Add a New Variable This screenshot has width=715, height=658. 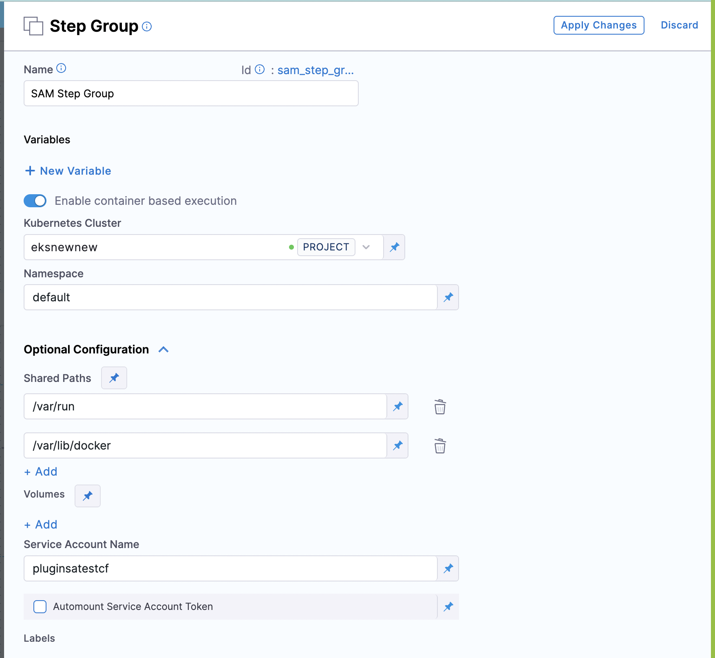[x=68, y=171]
